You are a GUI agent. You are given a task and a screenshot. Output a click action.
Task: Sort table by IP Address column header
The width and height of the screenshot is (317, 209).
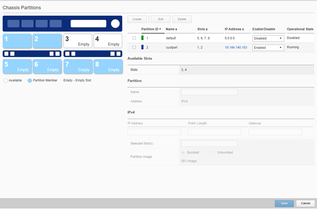[x=234, y=29]
